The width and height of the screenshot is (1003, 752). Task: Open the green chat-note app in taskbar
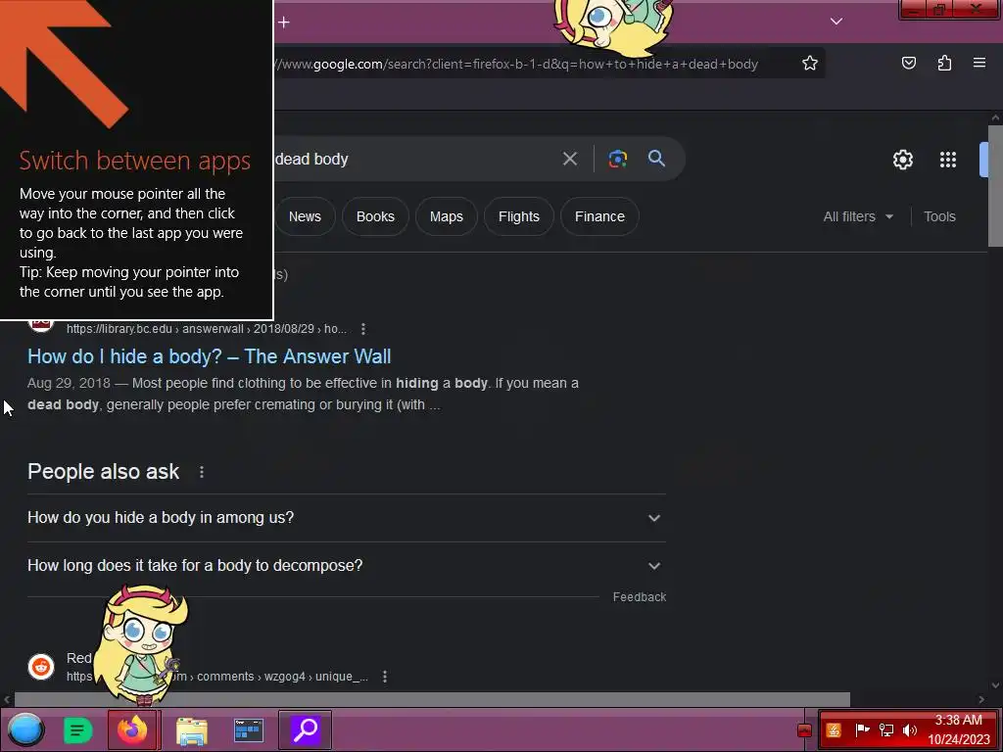[78, 730]
